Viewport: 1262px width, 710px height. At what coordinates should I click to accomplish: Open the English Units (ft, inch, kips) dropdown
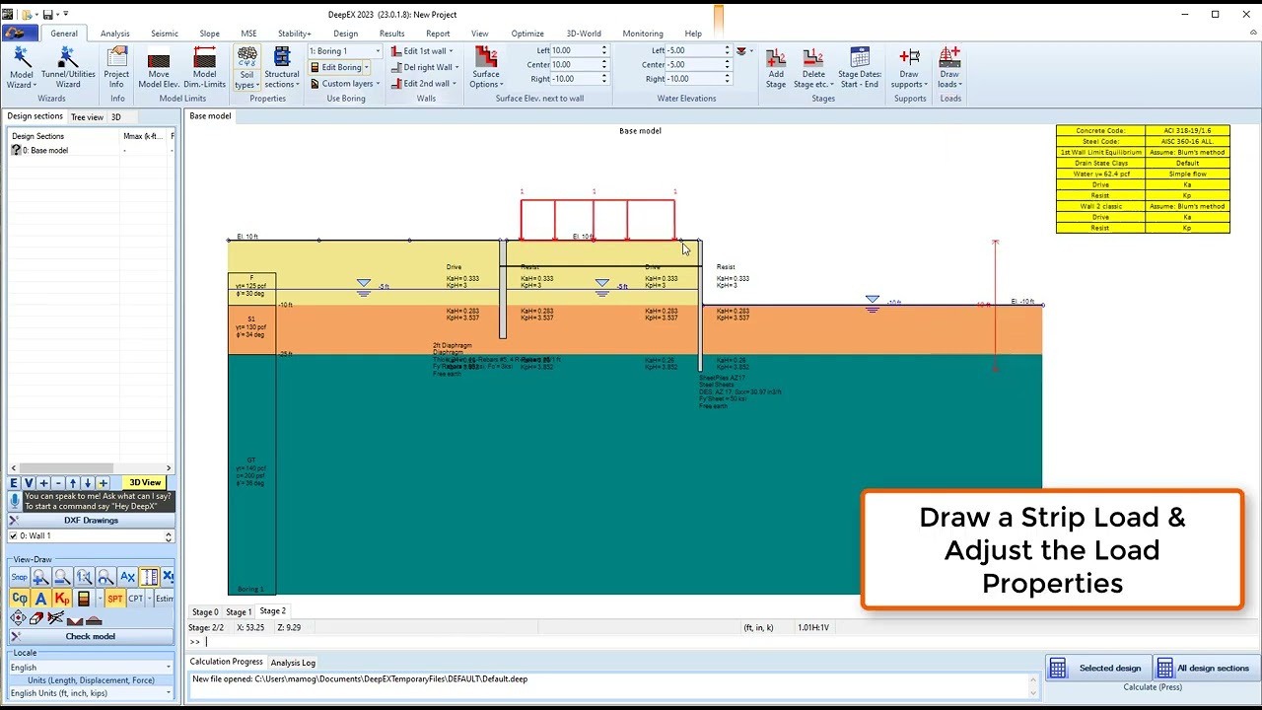(x=91, y=693)
